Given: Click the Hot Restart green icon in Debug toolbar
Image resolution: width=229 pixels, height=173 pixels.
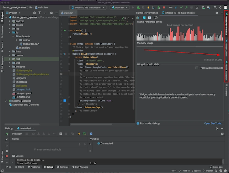Looking at the screenshot, I should pos(84,134).
